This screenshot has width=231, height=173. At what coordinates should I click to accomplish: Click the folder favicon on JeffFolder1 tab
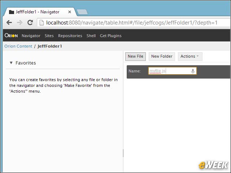pyautogui.click(x=12, y=12)
